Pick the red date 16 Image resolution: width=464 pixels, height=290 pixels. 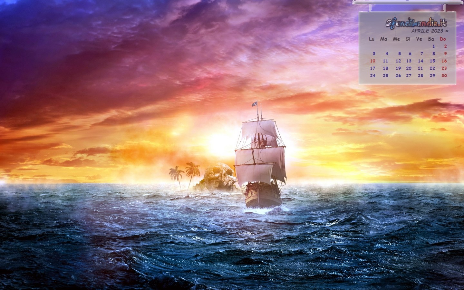point(444,61)
